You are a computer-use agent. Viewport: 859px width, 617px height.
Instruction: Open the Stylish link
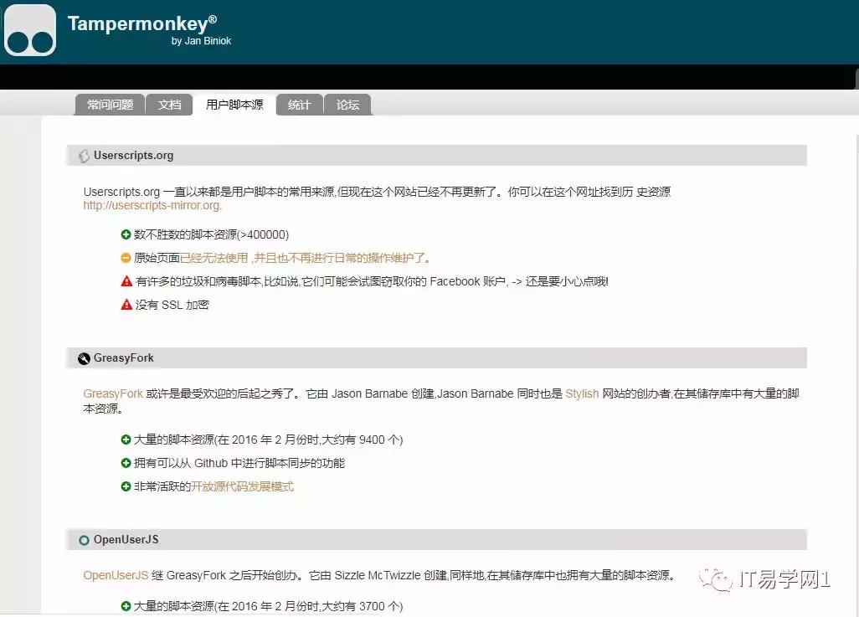coord(581,393)
